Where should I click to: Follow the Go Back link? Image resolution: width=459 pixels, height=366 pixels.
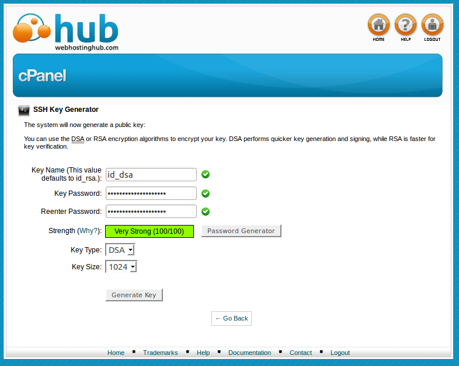[x=231, y=318]
